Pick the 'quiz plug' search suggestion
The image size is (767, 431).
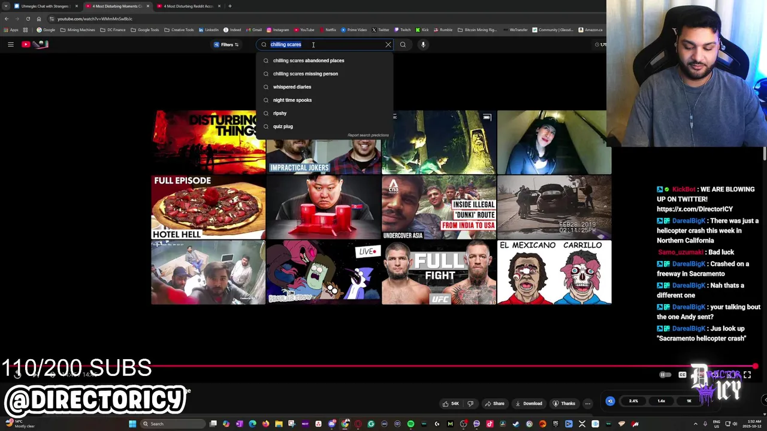pos(325,126)
